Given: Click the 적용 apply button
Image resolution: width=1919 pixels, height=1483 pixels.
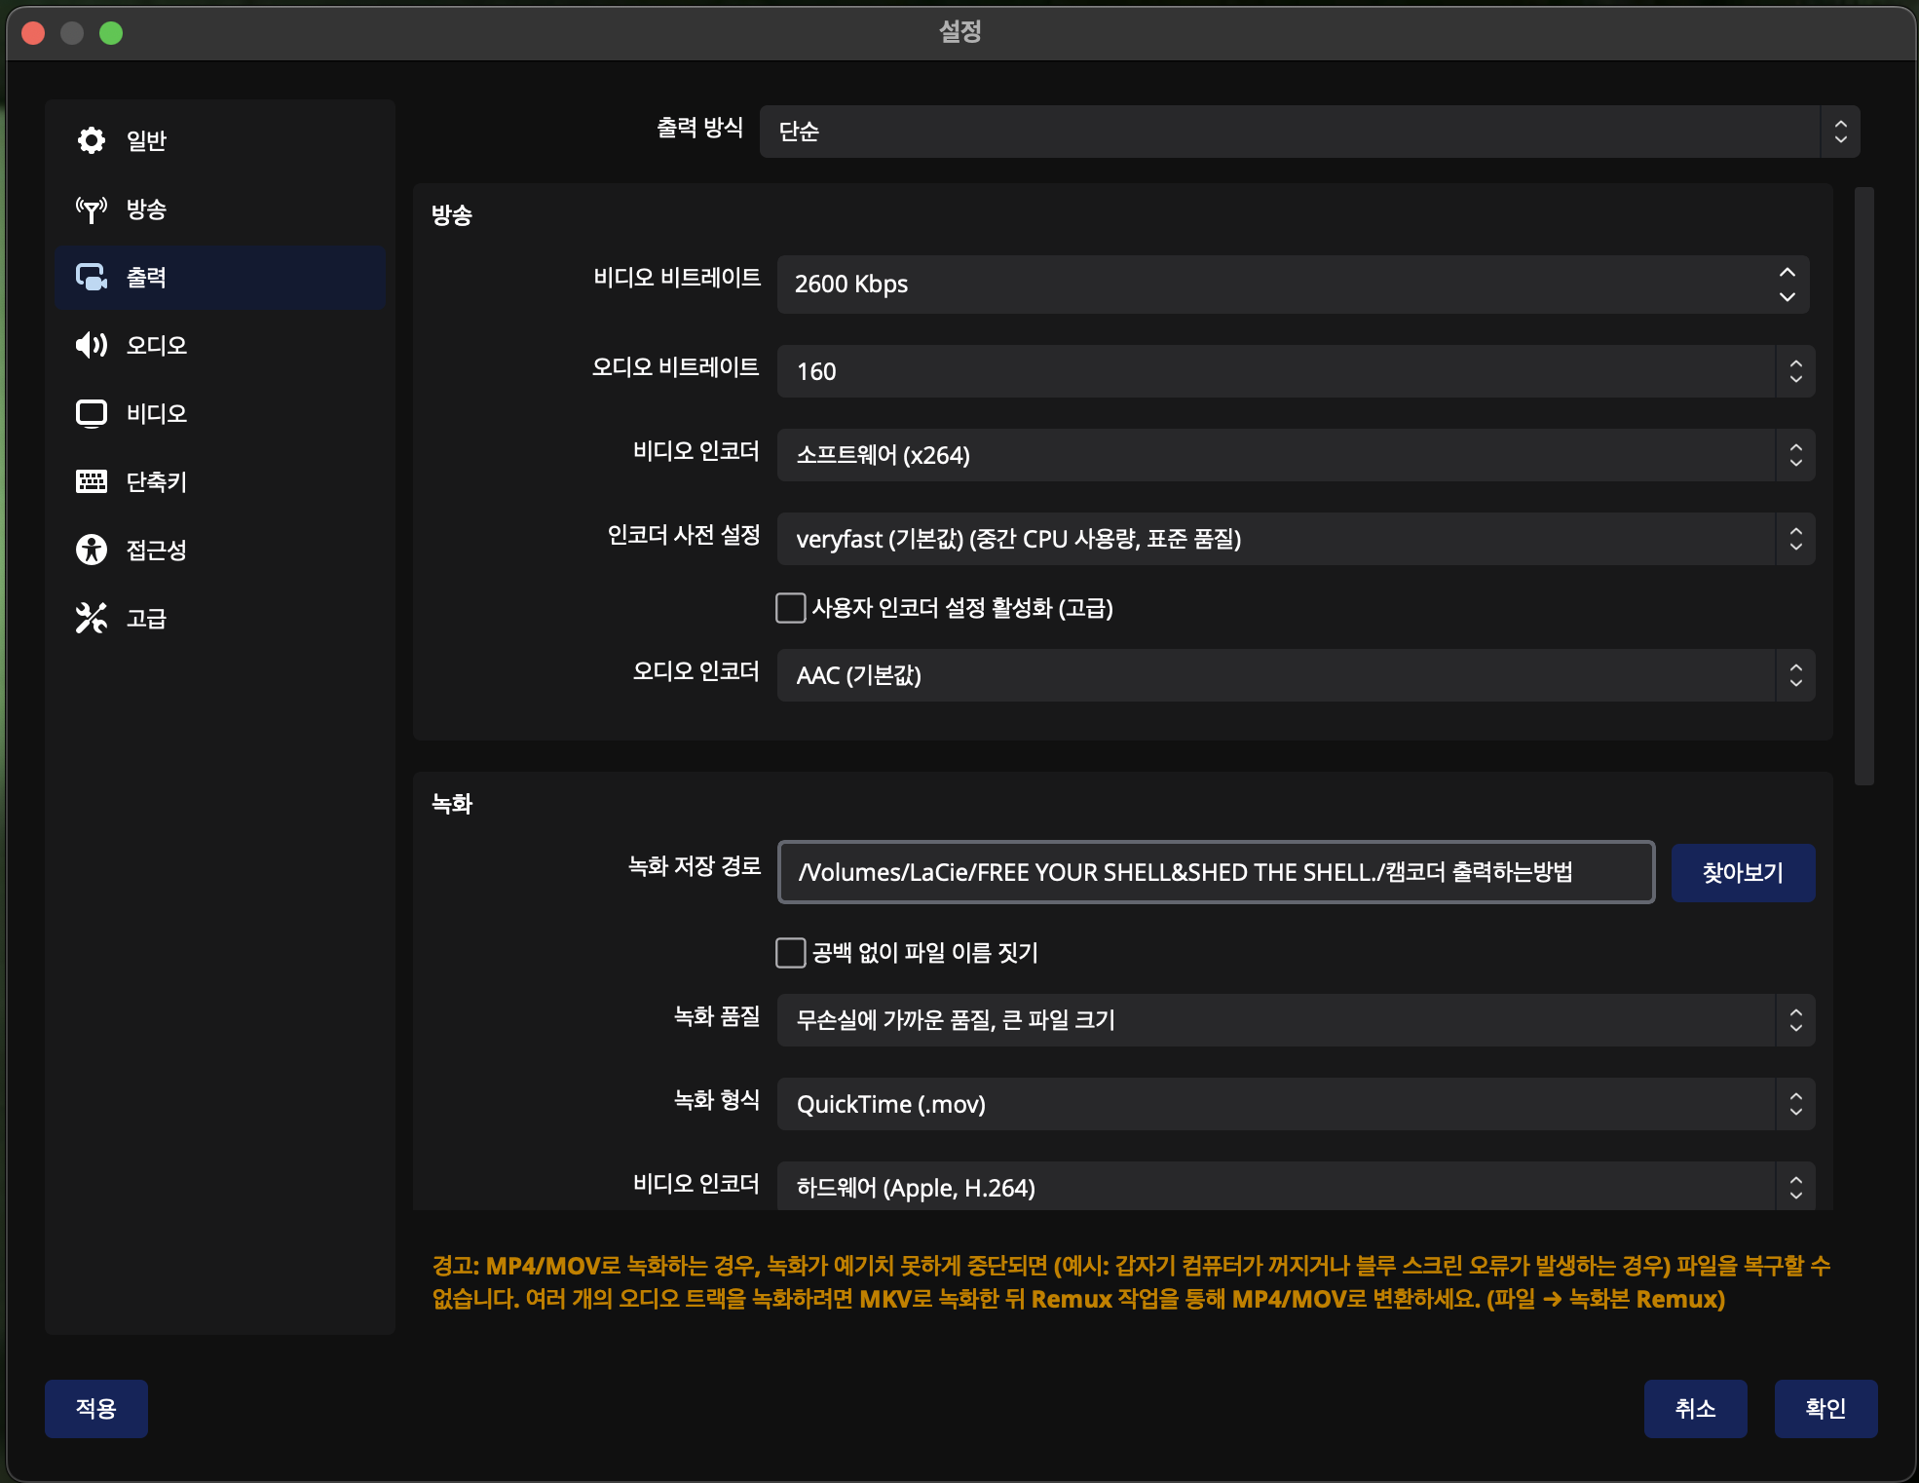Looking at the screenshot, I should click(x=95, y=1408).
